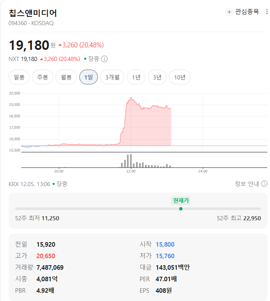The height and width of the screenshot is (301, 270).
Task: Click 고가 value 20,650
Action: pyautogui.click(x=46, y=256)
